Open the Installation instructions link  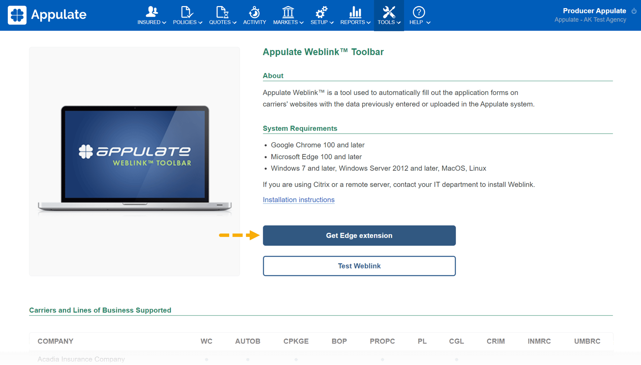[299, 200]
